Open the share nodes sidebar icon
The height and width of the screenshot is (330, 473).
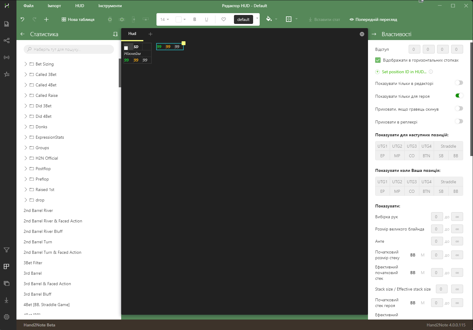[7, 40]
